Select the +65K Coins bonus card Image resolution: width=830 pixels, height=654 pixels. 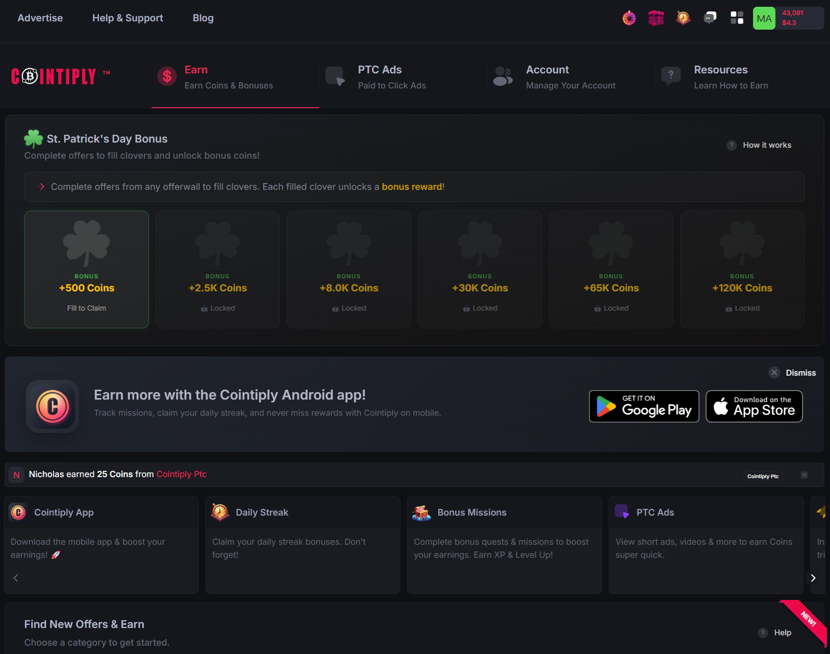point(611,270)
